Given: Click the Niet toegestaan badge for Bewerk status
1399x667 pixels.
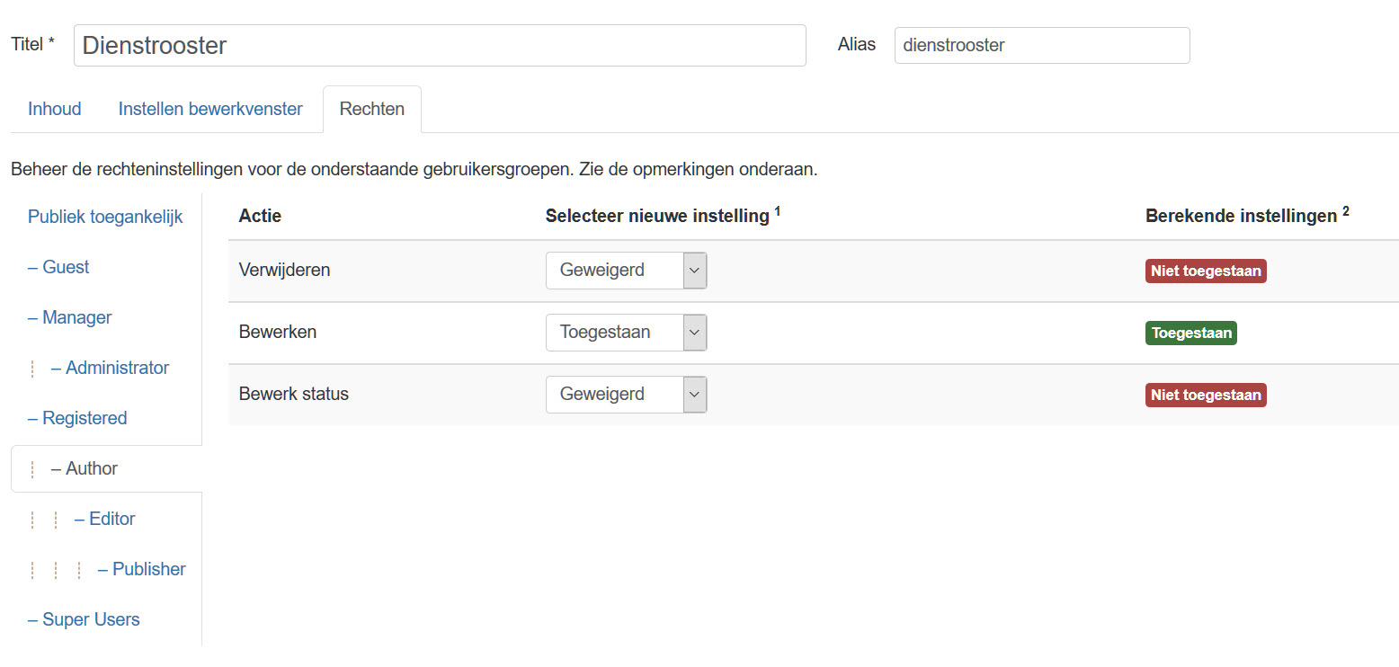Looking at the screenshot, I should 1205,396.
